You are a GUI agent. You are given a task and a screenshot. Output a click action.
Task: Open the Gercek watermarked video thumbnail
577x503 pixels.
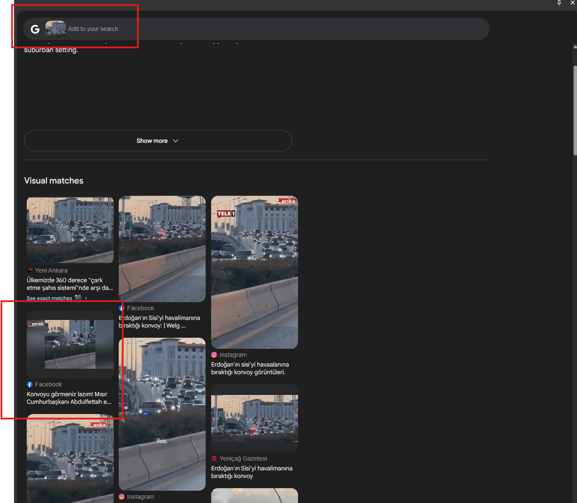coord(70,344)
